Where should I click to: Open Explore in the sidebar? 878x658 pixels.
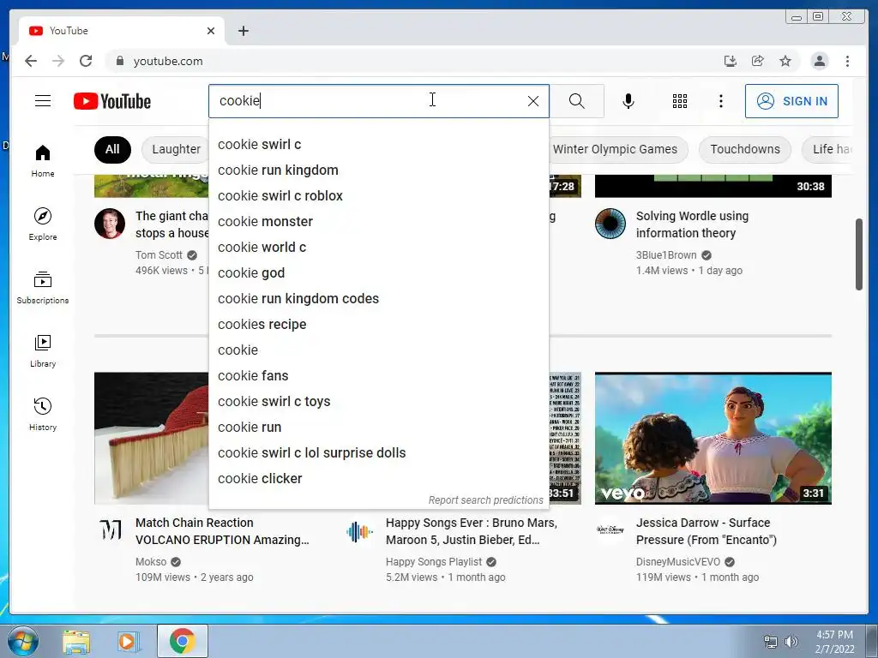pos(43,224)
